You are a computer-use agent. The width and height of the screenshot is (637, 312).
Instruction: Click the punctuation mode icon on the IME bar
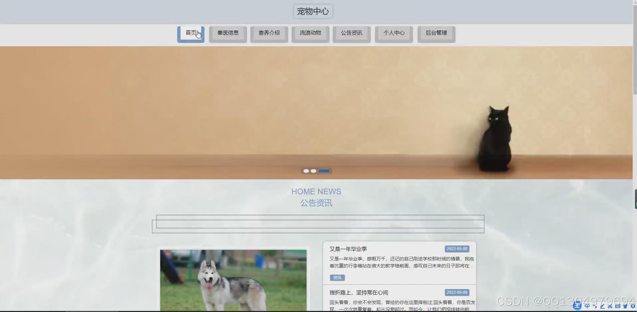click(x=595, y=306)
